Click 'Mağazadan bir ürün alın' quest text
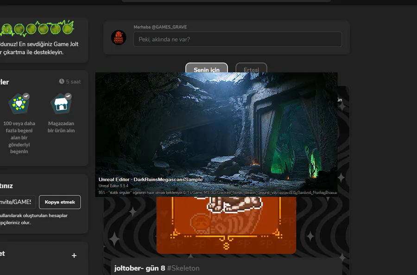417x275 pixels. (x=61, y=127)
